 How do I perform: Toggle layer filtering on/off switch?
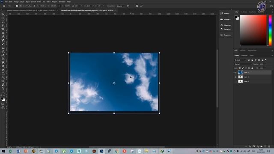[x=266, y=60]
